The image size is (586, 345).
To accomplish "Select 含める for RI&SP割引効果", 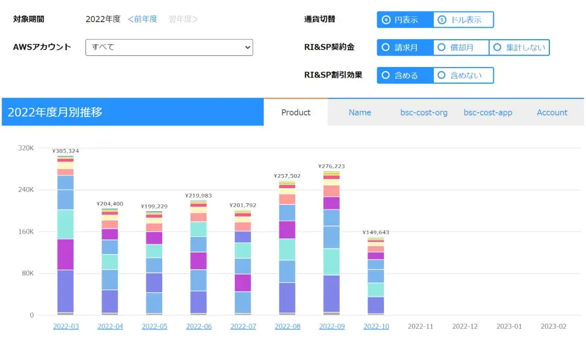I will click(405, 75).
